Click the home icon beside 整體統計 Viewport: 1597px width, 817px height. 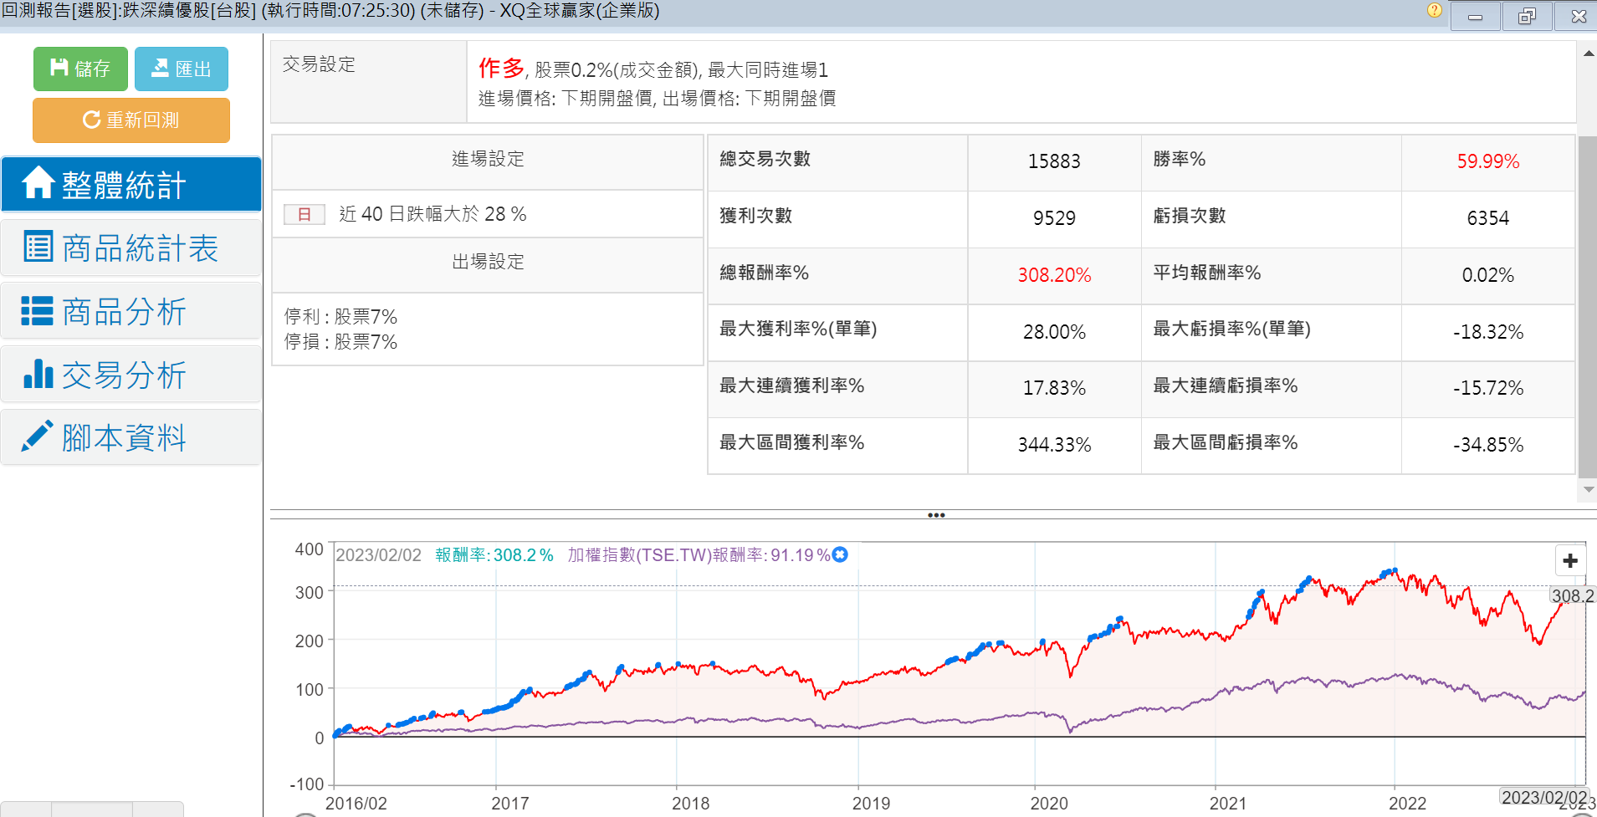coord(38,183)
